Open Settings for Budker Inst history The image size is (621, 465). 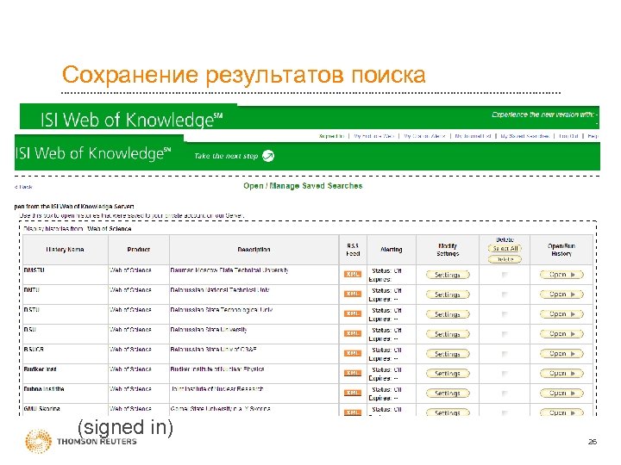(x=448, y=374)
